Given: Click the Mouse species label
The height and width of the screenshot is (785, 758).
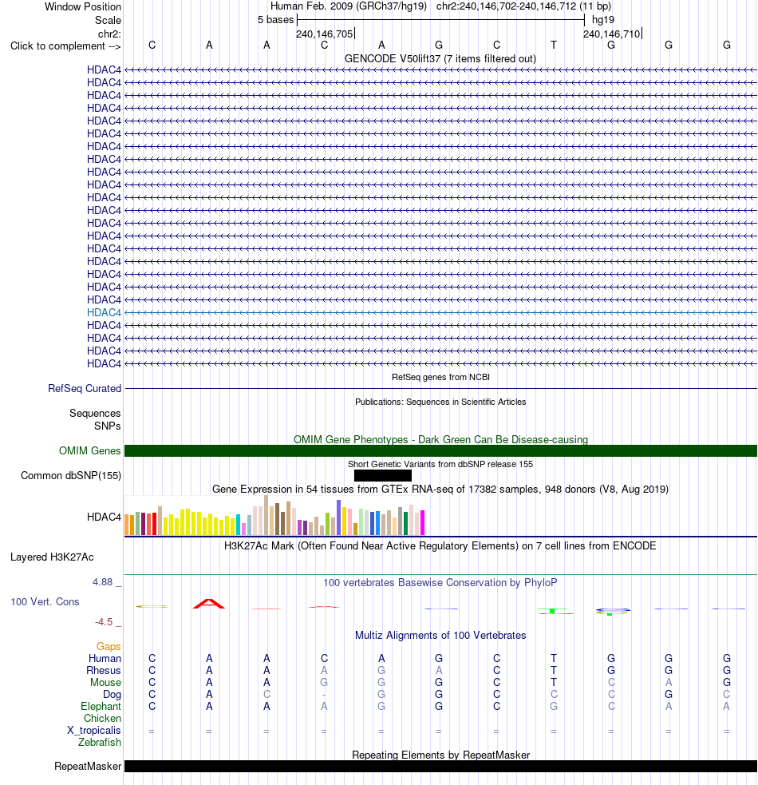Looking at the screenshot, I should (x=105, y=682).
